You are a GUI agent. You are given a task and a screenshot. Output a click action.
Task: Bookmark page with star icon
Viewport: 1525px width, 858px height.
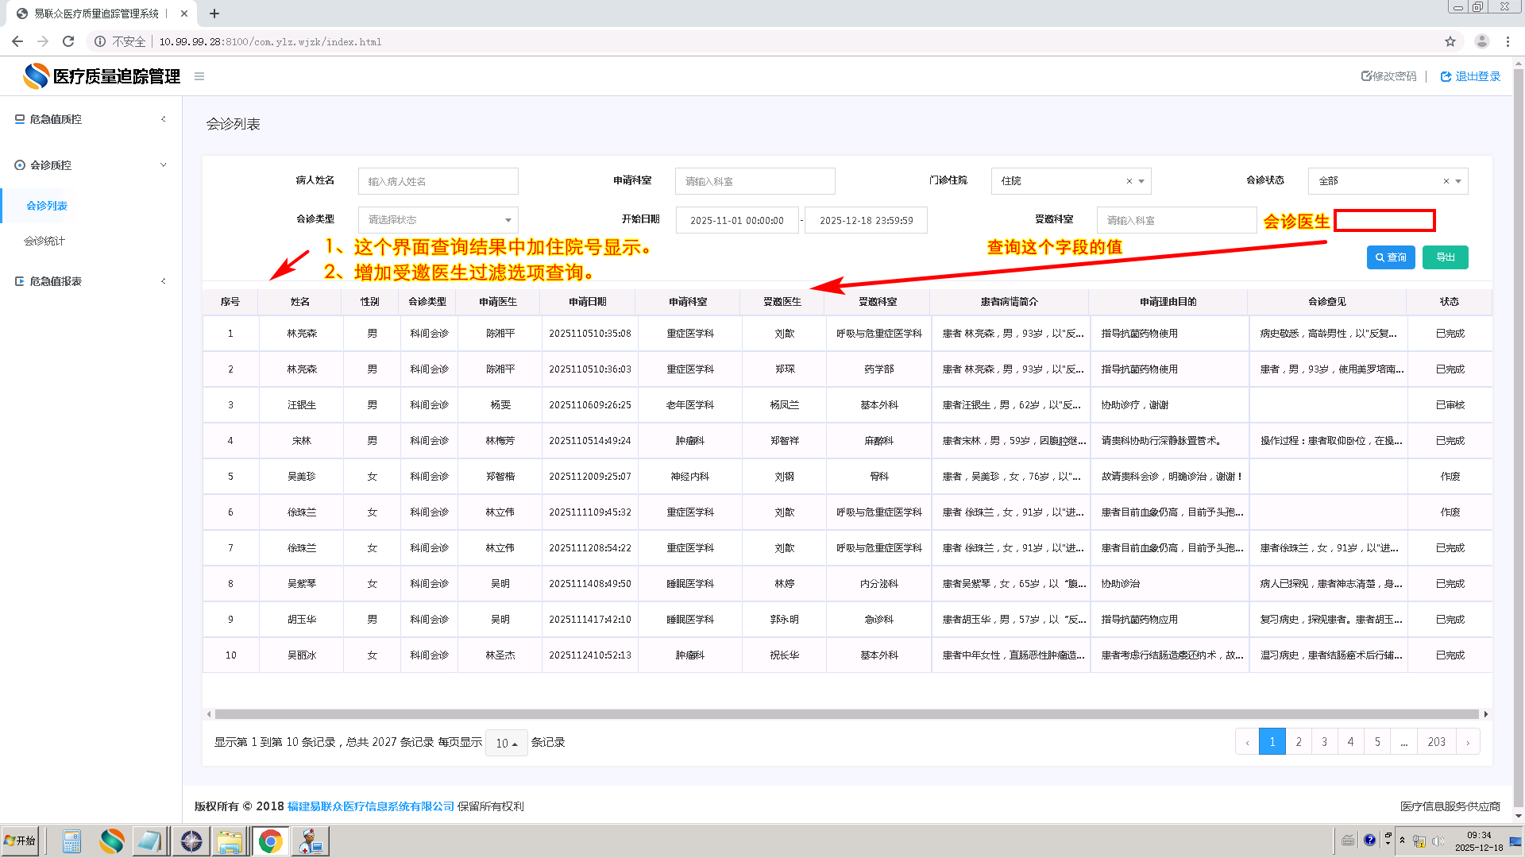click(x=1450, y=41)
